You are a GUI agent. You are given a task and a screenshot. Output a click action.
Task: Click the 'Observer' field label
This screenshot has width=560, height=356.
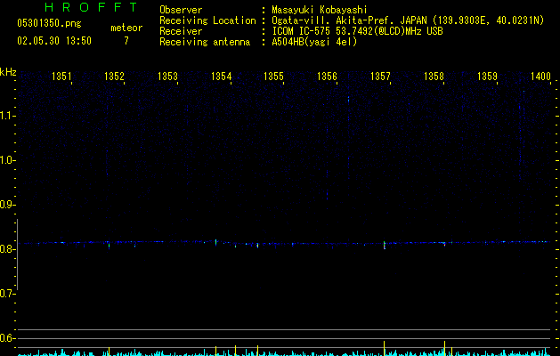[181, 10]
